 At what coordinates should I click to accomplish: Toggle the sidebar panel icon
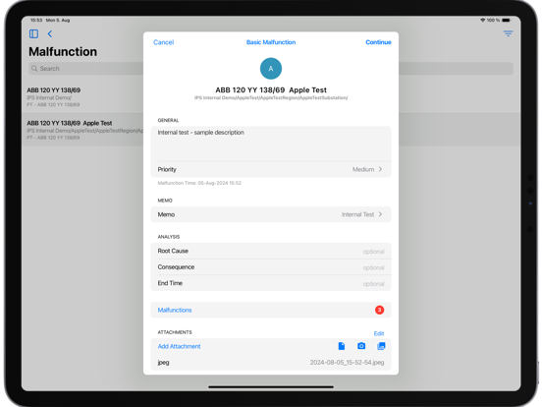pyautogui.click(x=33, y=33)
